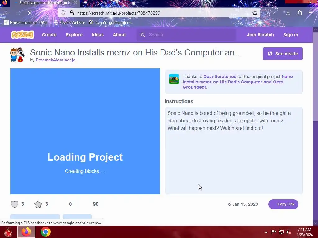The height and width of the screenshot is (238, 318).
Task: Click the Join Scratch link
Action: pyautogui.click(x=260, y=35)
